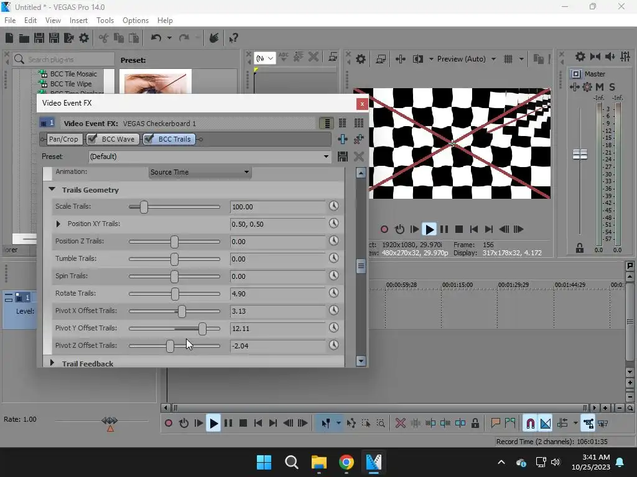Toggle the BCC Trails effect checkbox
637x477 pixels.
tap(149, 139)
